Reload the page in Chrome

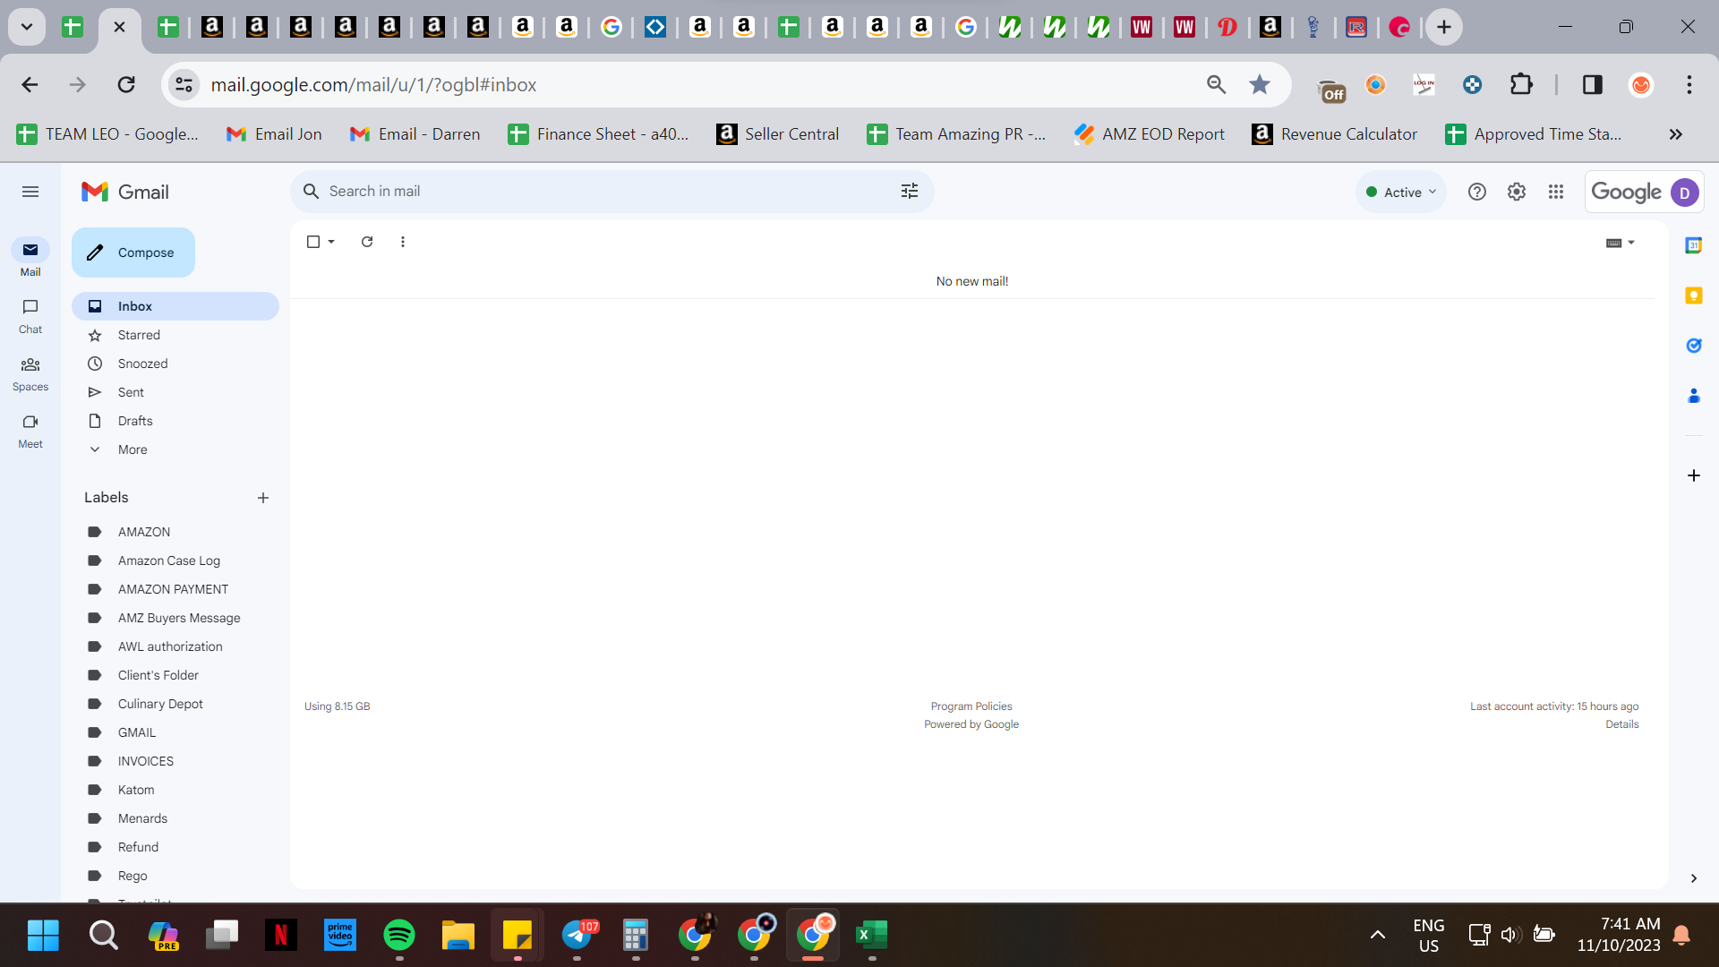[x=126, y=84]
